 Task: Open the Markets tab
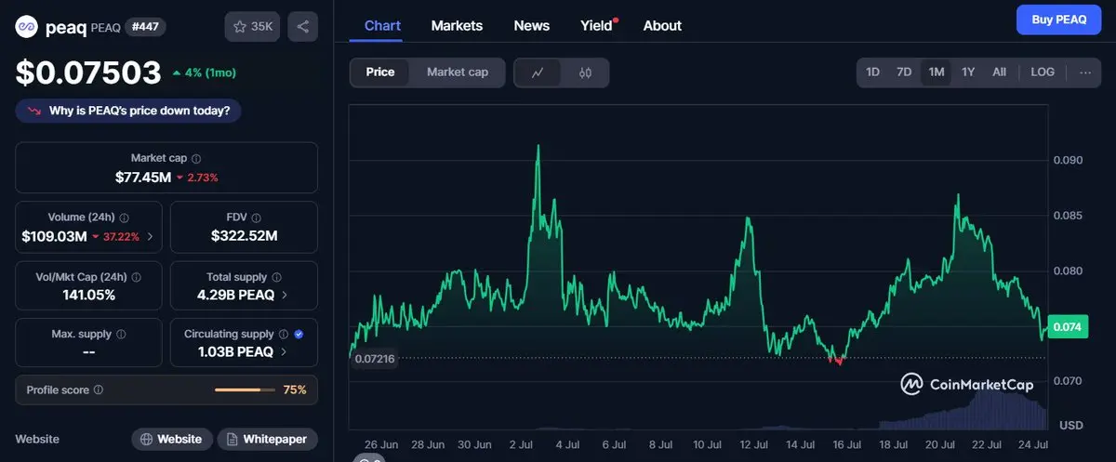pos(457,26)
